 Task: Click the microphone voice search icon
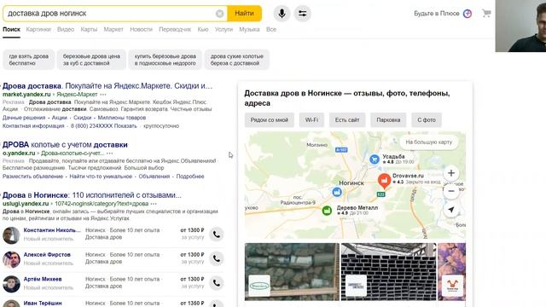click(x=282, y=14)
